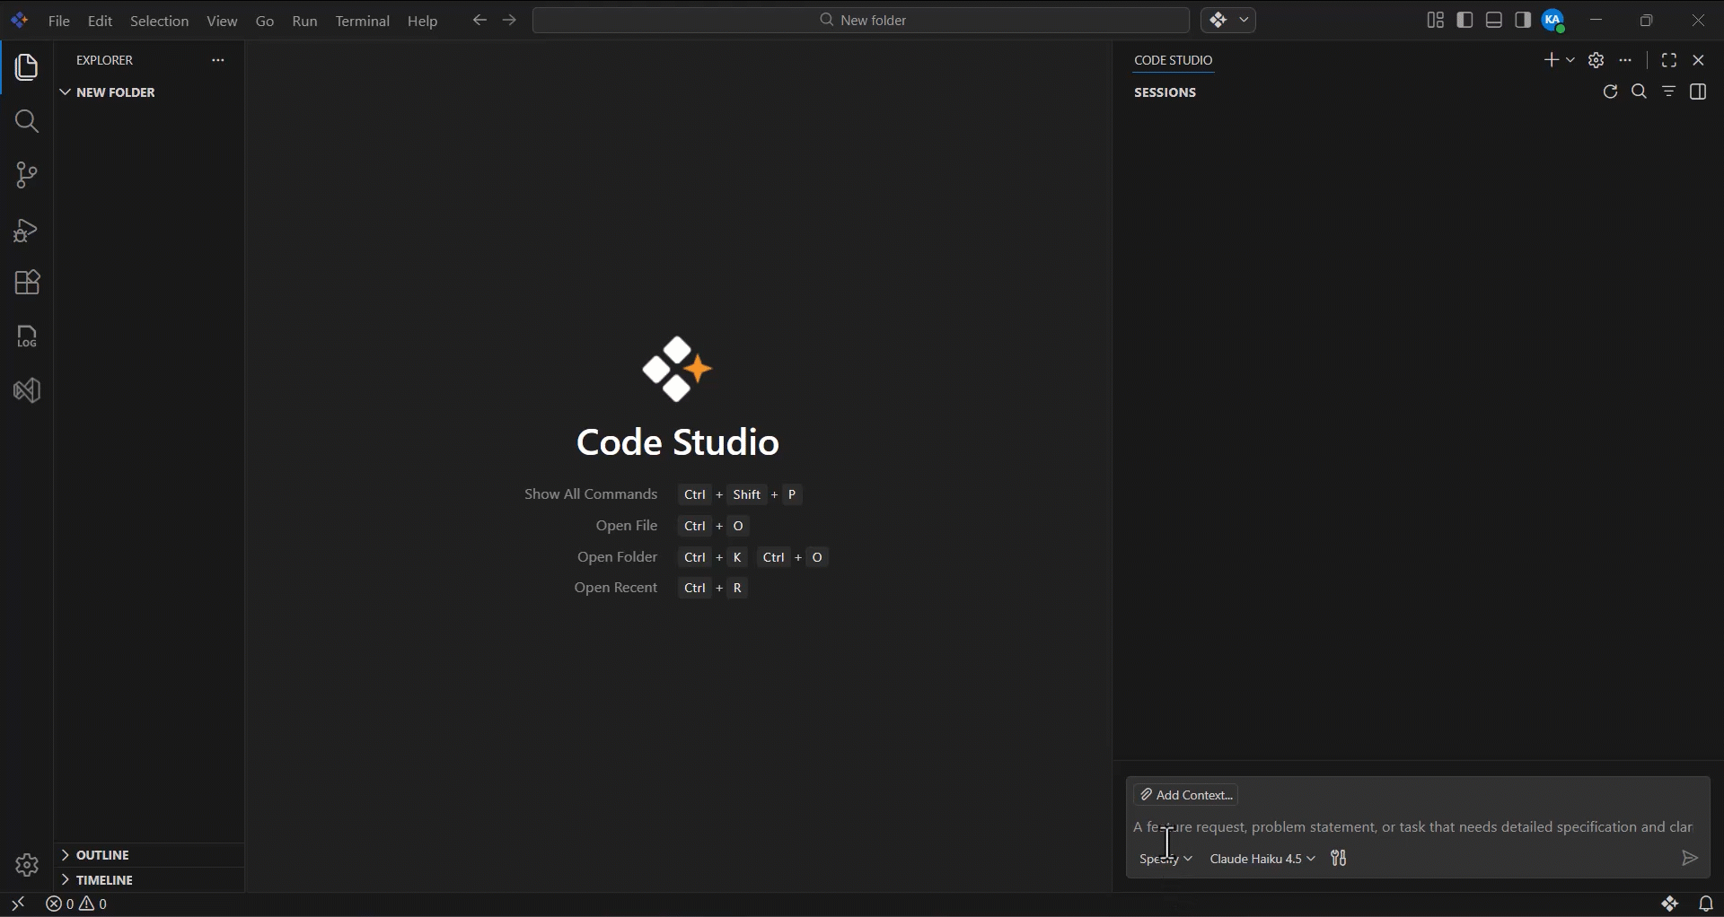Refresh the Code Studio sessions list
The image size is (1724, 917).
click(x=1610, y=92)
